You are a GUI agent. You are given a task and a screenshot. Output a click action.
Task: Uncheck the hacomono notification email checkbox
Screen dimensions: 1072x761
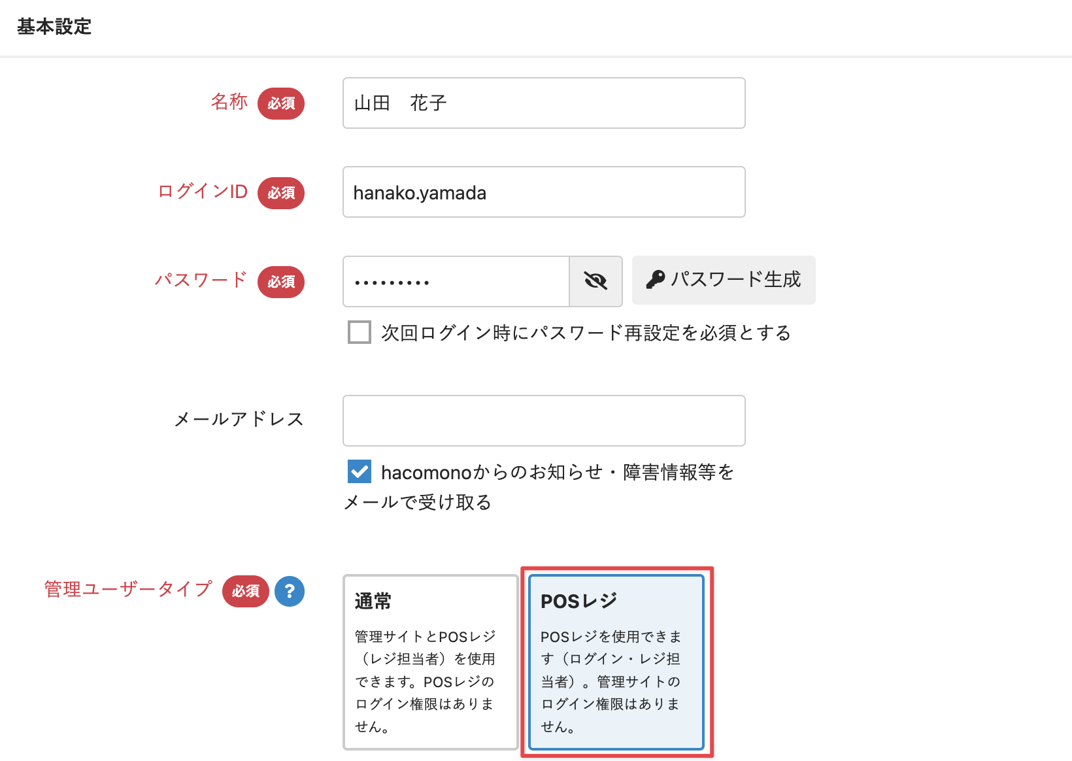tap(360, 471)
